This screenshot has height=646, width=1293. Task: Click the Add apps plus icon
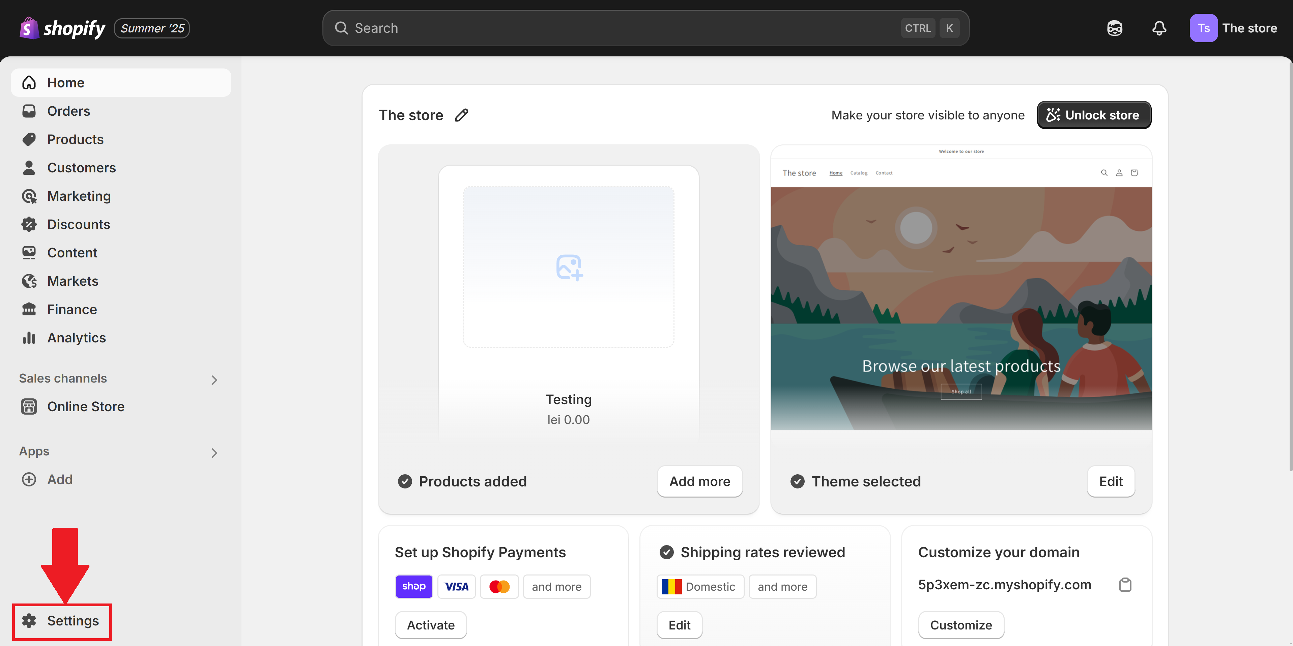(29, 479)
